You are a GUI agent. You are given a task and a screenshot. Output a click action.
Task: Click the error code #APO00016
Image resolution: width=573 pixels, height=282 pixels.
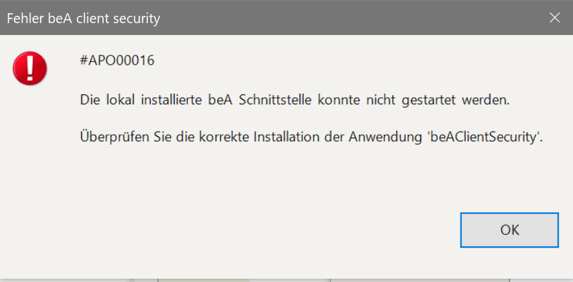(x=116, y=61)
